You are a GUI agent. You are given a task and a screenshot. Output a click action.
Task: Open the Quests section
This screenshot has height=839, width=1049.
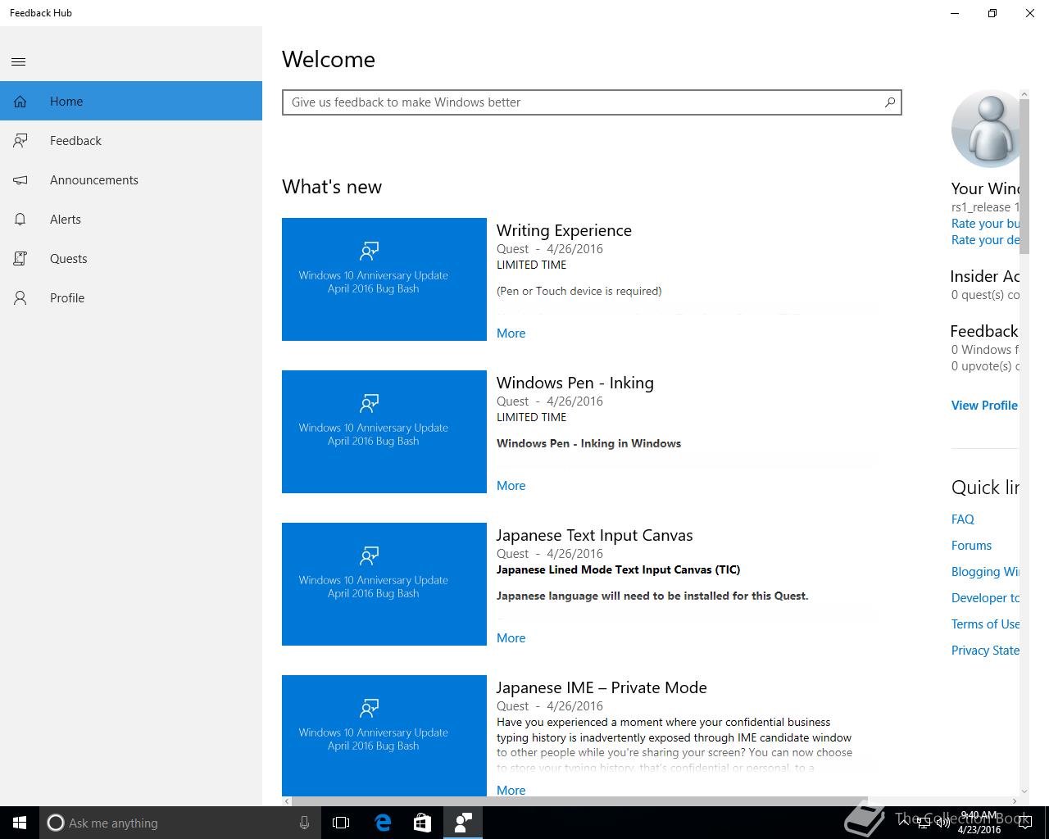(x=131, y=259)
